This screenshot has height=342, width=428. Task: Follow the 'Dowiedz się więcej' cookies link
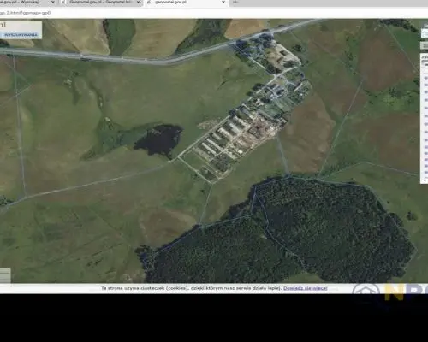pos(305,288)
